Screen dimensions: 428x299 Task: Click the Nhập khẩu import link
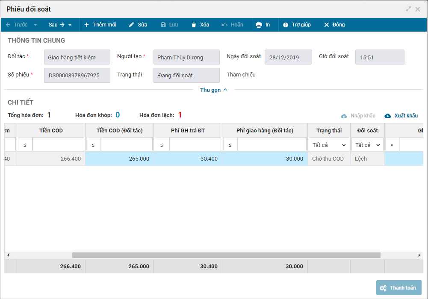tap(363, 116)
